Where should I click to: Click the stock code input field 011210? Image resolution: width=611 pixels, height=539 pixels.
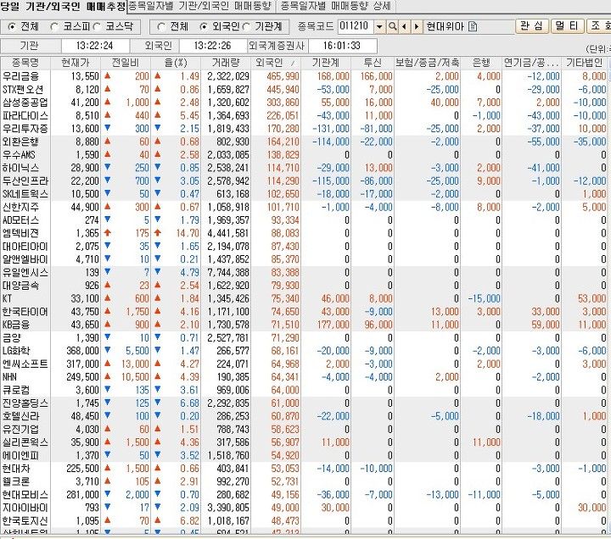tap(356, 26)
